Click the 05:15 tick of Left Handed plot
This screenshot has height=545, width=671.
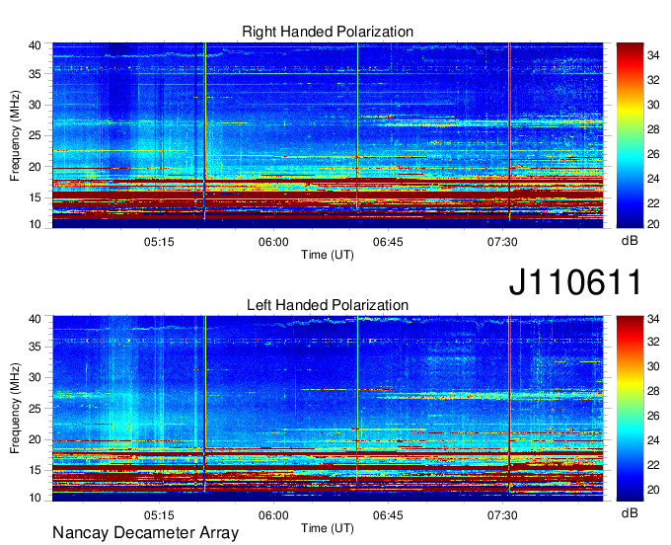tap(159, 515)
